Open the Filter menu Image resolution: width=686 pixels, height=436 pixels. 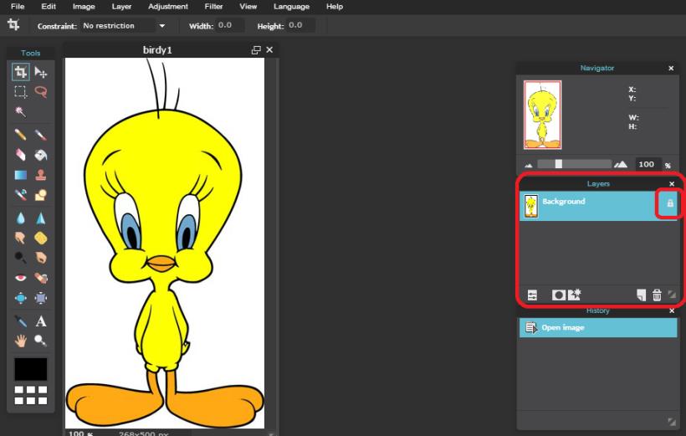point(213,7)
